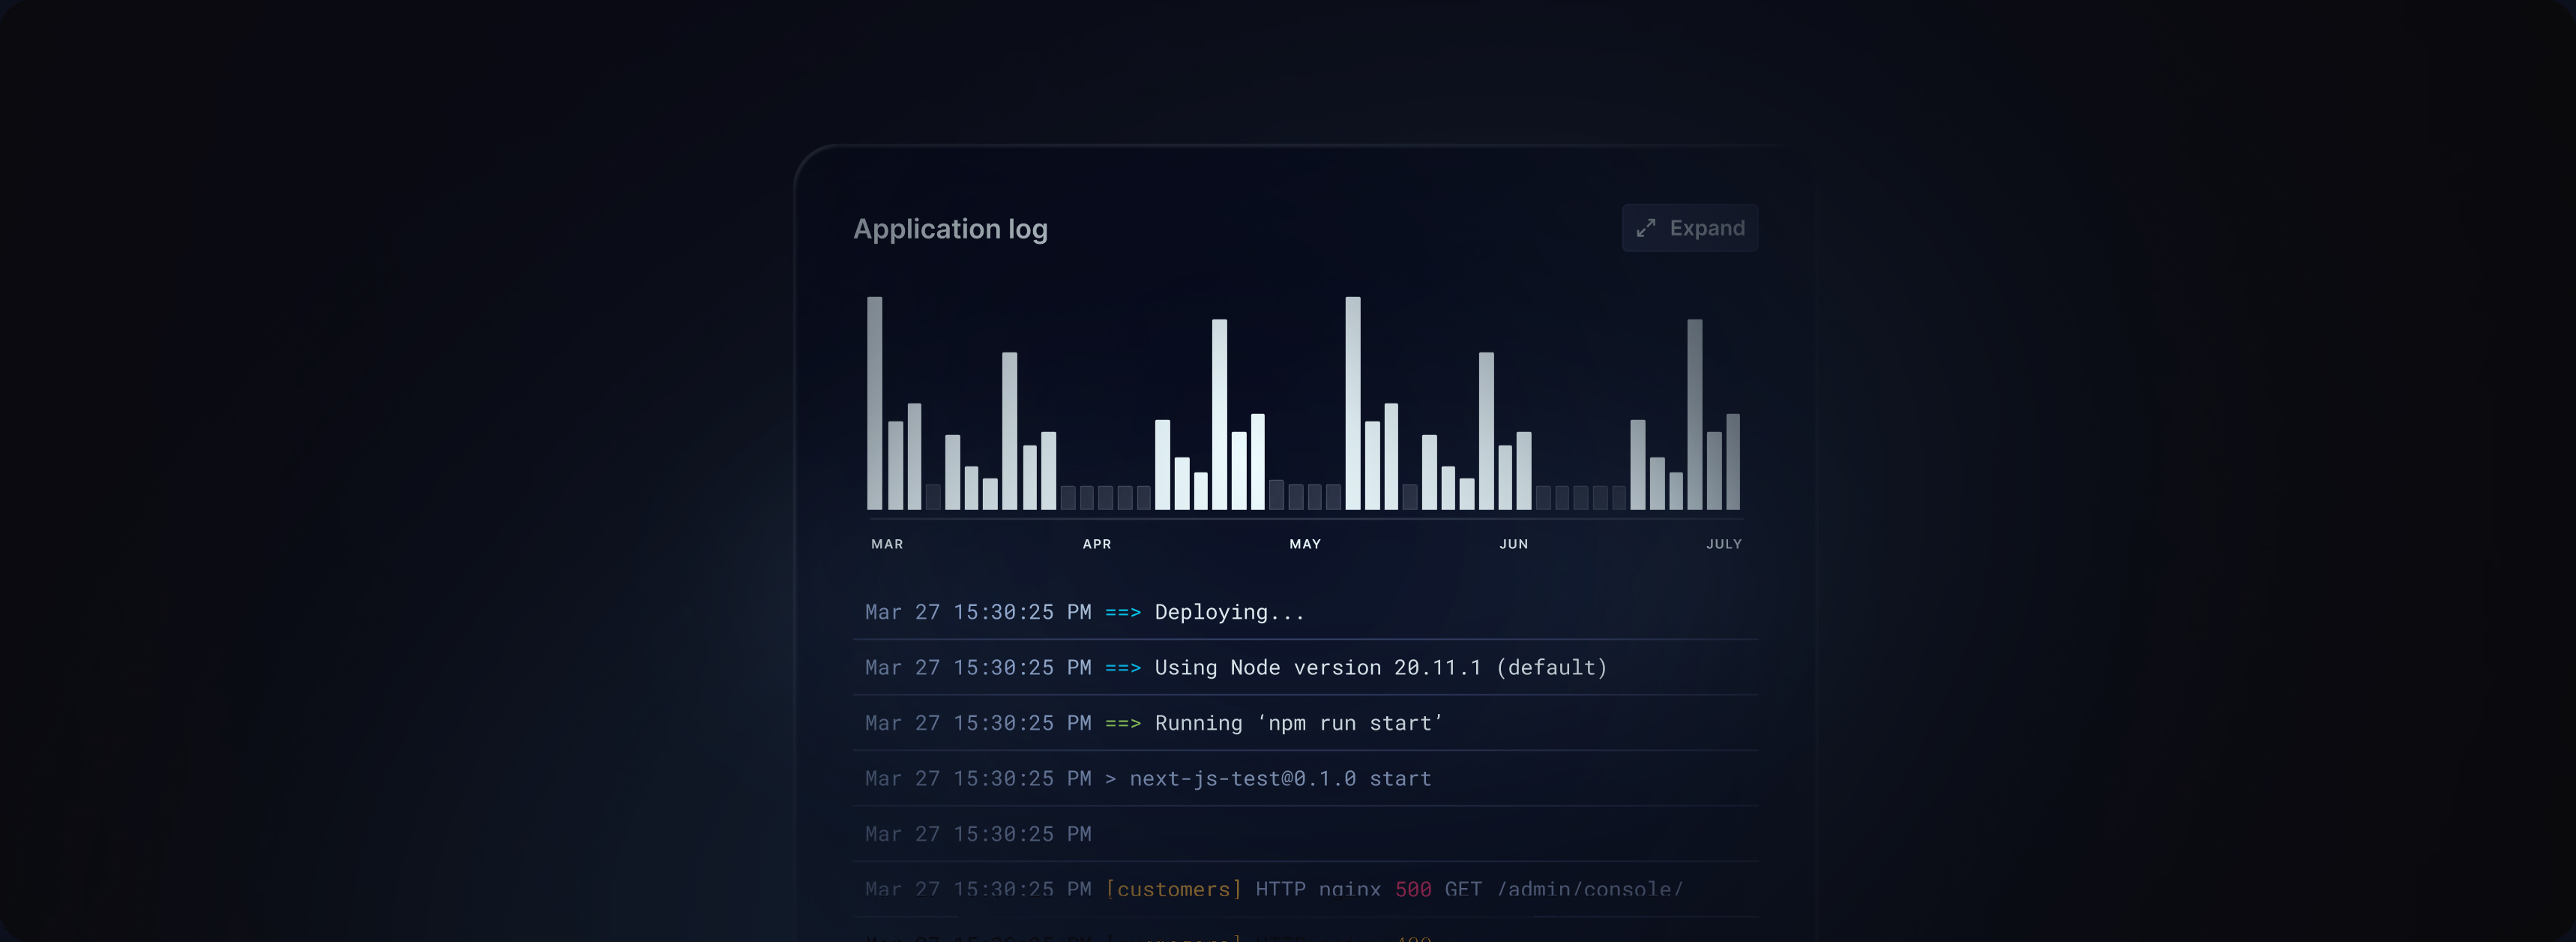Image resolution: width=2576 pixels, height=942 pixels.
Task: Select the 'Deploying...' log line
Action: coord(1305,612)
